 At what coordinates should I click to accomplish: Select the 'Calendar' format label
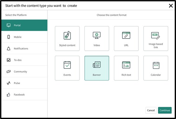(156, 75)
